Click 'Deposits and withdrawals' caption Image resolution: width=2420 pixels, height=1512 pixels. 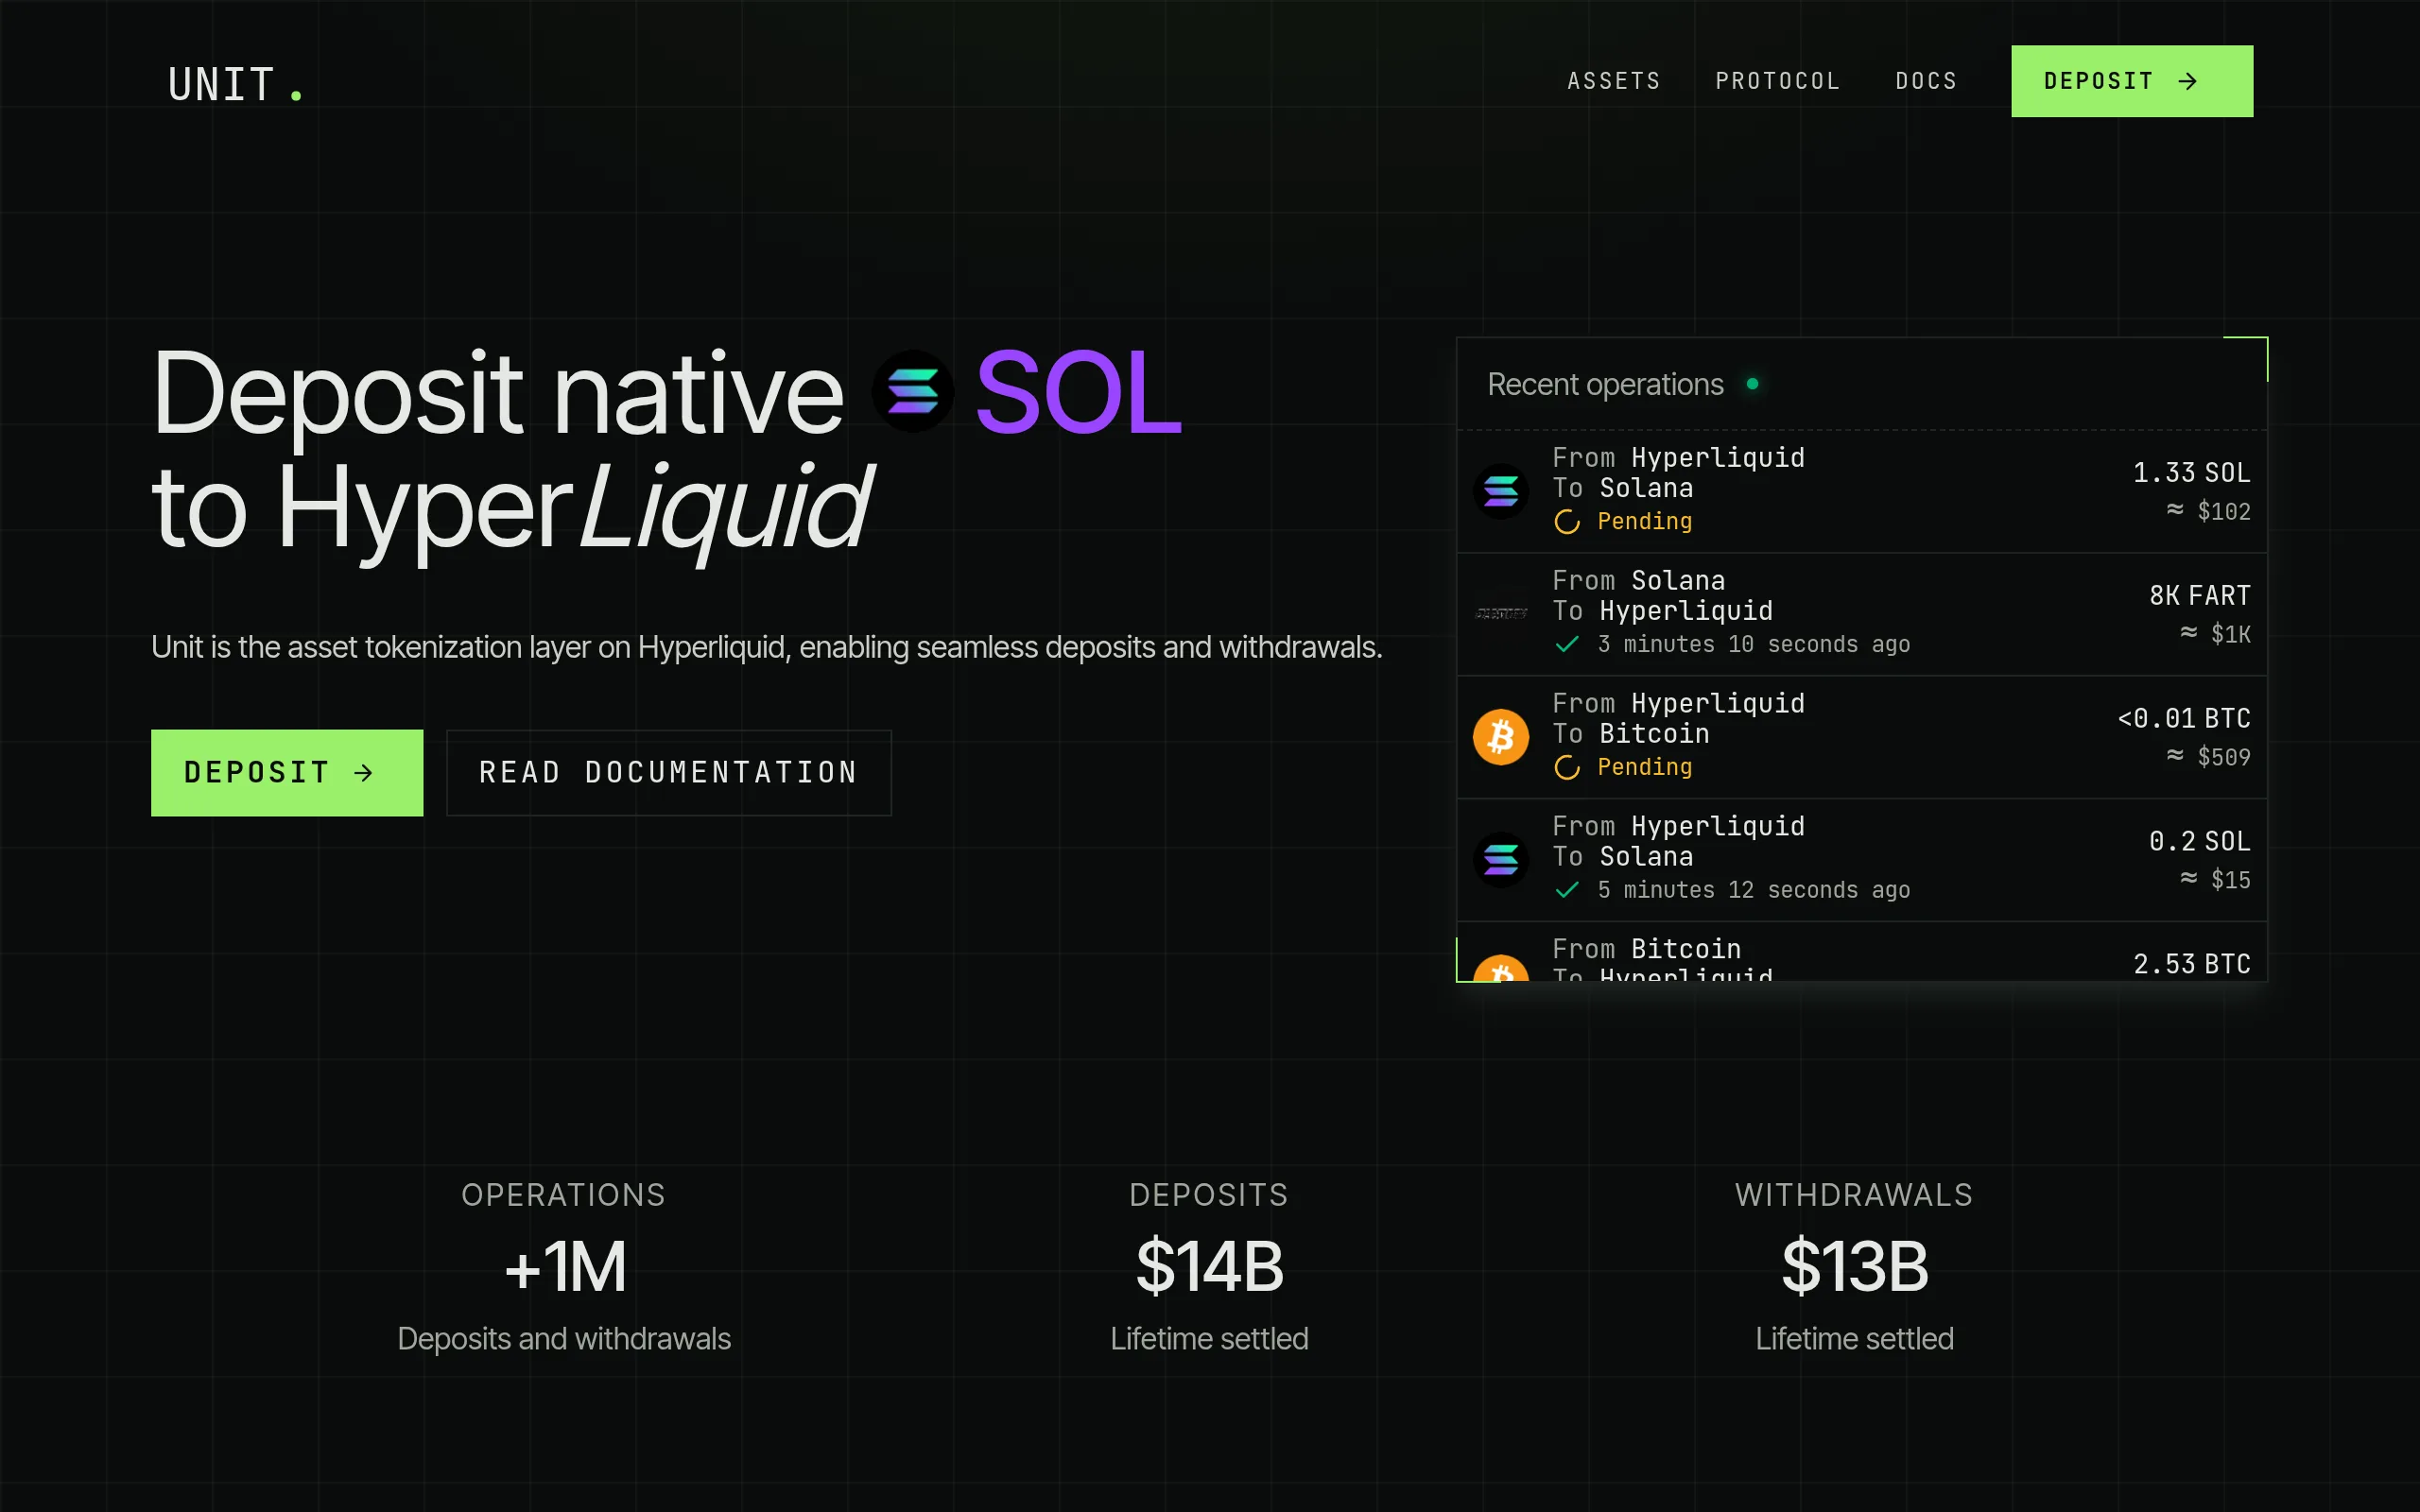(x=563, y=1339)
